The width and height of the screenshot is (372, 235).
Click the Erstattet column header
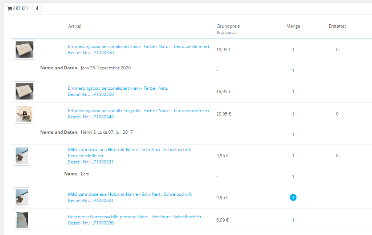click(337, 26)
